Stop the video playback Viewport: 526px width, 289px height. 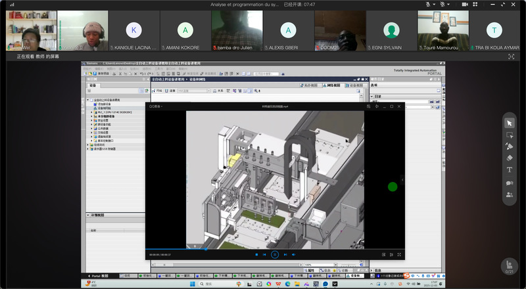(x=256, y=254)
